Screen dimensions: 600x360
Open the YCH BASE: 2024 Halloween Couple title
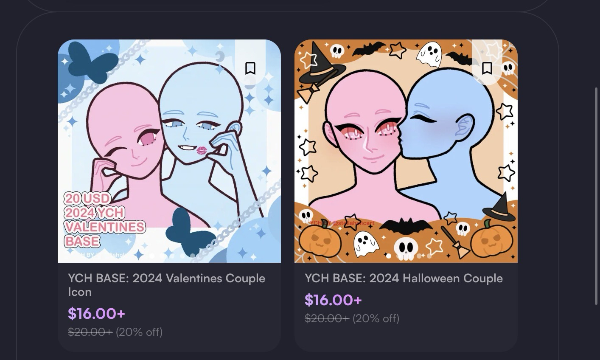click(x=404, y=278)
